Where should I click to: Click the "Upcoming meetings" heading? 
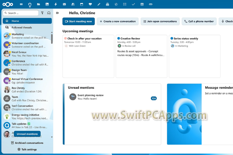point(78,31)
